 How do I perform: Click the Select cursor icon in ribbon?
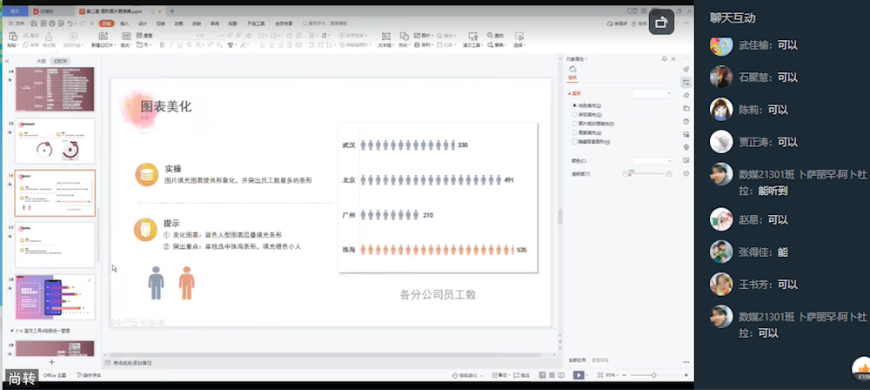[x=519, y=36]
